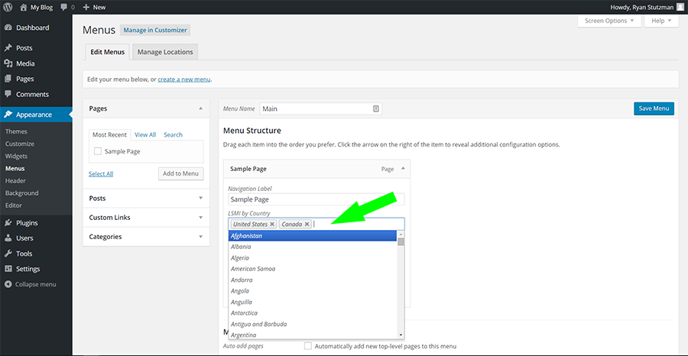Click the Tools wrench icon
Screen dimensions: 688x356
pos(8,254)
